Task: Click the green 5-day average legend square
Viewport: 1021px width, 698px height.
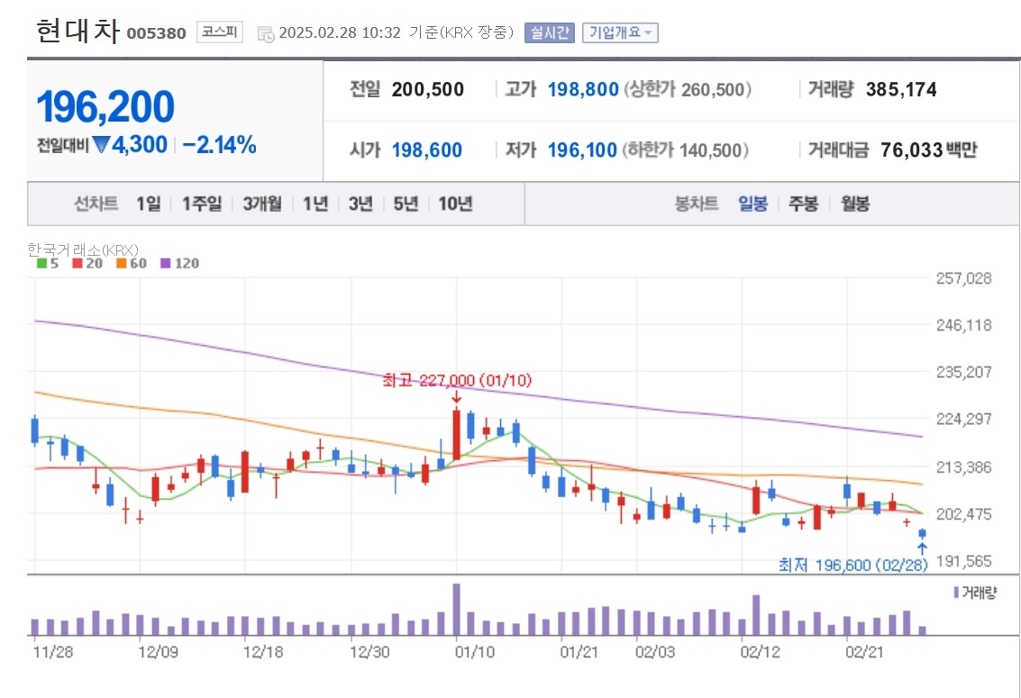Action: pyautogui.click(x=41, y=264)
